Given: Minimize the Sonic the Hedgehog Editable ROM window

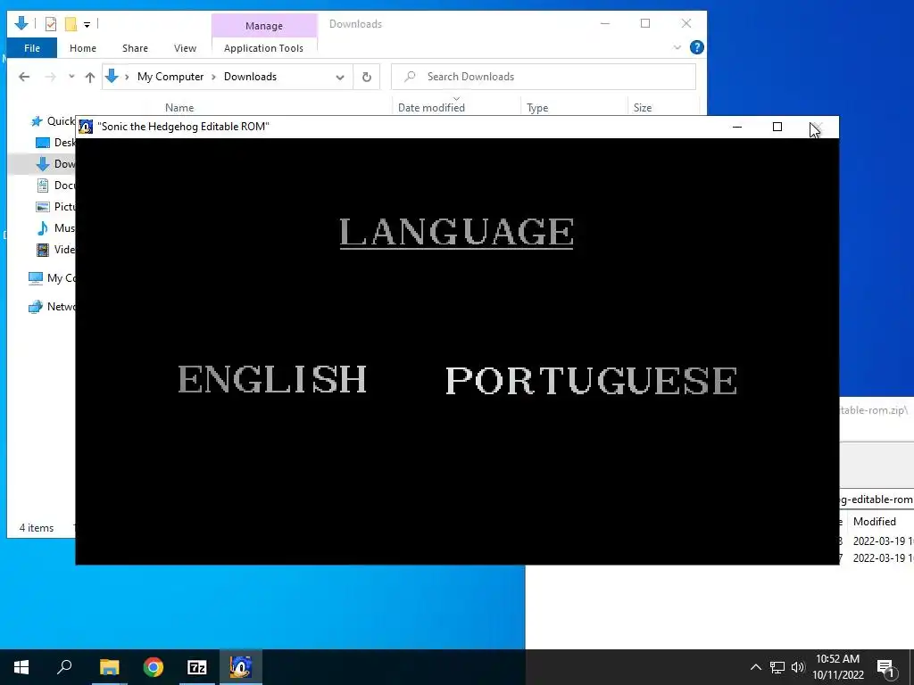Looking at the screenshot, I should click(x=736, y=127).
